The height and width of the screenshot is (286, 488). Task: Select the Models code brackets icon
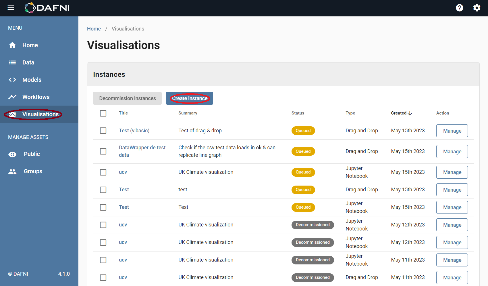click(x=12, y=80)
